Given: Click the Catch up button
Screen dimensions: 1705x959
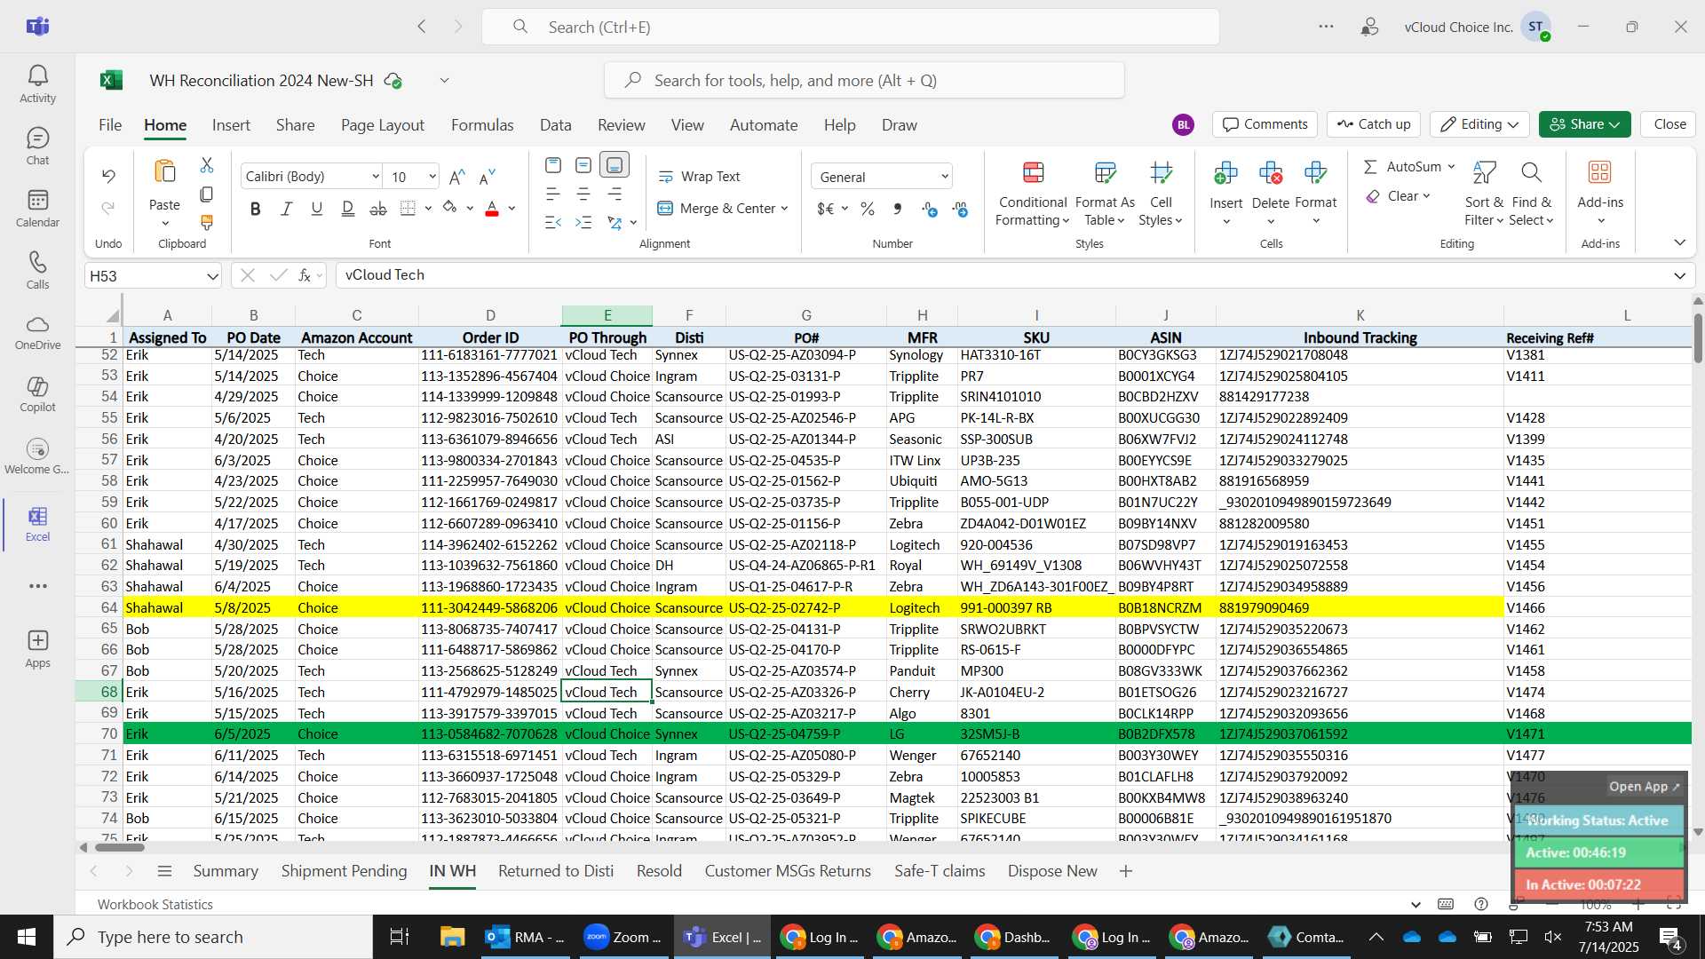Looking at the screenshot, I should point(1375,124).
